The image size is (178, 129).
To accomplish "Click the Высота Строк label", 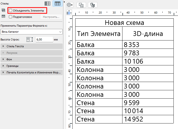I will point(10,39).
